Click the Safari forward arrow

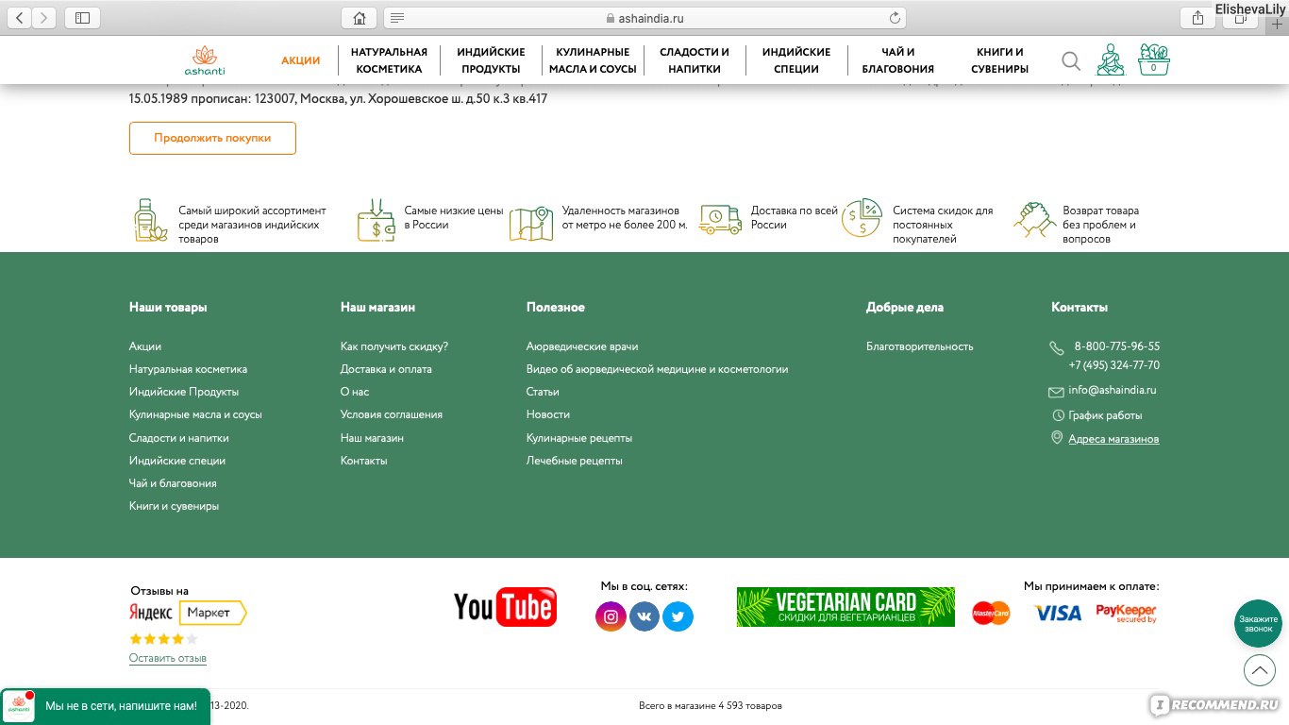tap(44, 18)
